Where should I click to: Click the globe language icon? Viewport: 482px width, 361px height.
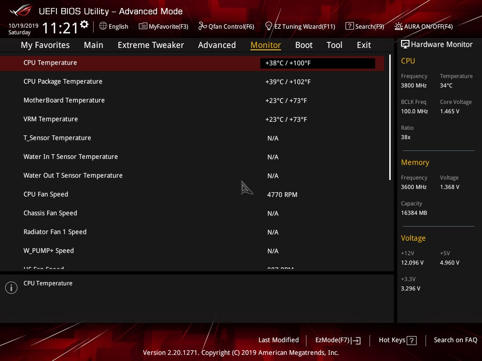point(103,26)
